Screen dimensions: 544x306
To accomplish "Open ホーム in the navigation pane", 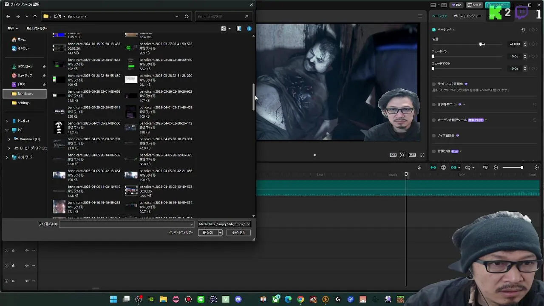I will tap(19, 40).
